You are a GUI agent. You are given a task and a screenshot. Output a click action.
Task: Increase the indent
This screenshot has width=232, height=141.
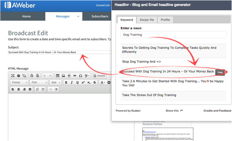[56, 89]
